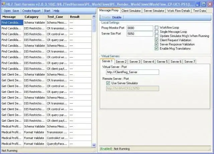Select the highlighted first Find Candida... row
The height and width of the screenshot is (154, 214).
click(x=12, y=23)
